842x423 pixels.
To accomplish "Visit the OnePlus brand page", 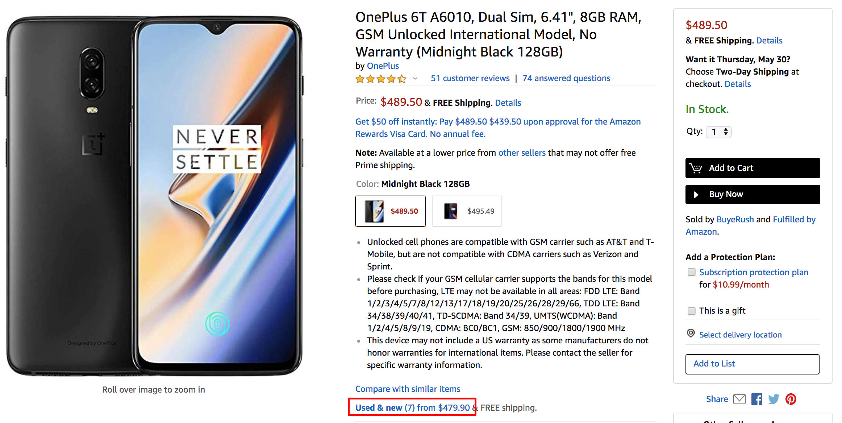I will click(x=383, y=66).
